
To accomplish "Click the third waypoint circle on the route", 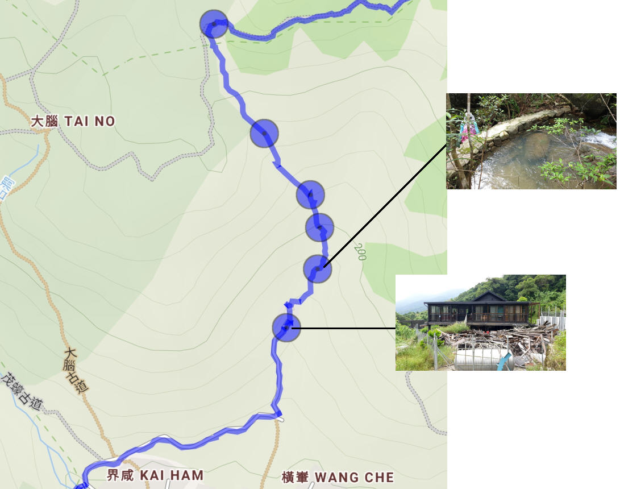I will point(310,194).
